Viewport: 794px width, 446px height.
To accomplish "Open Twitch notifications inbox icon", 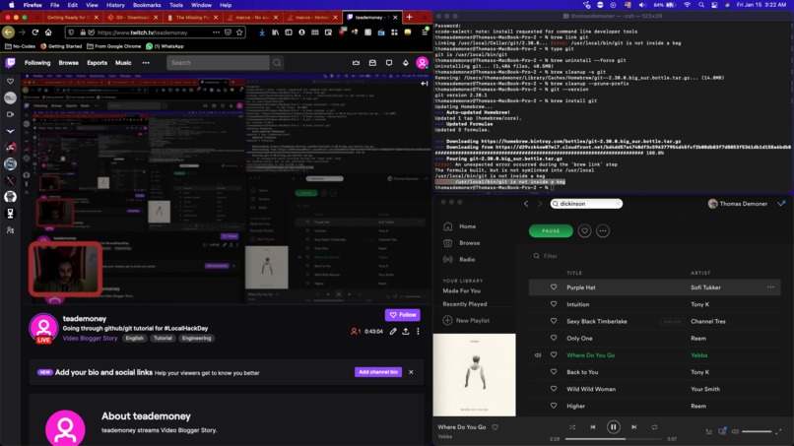I will 372,63.
